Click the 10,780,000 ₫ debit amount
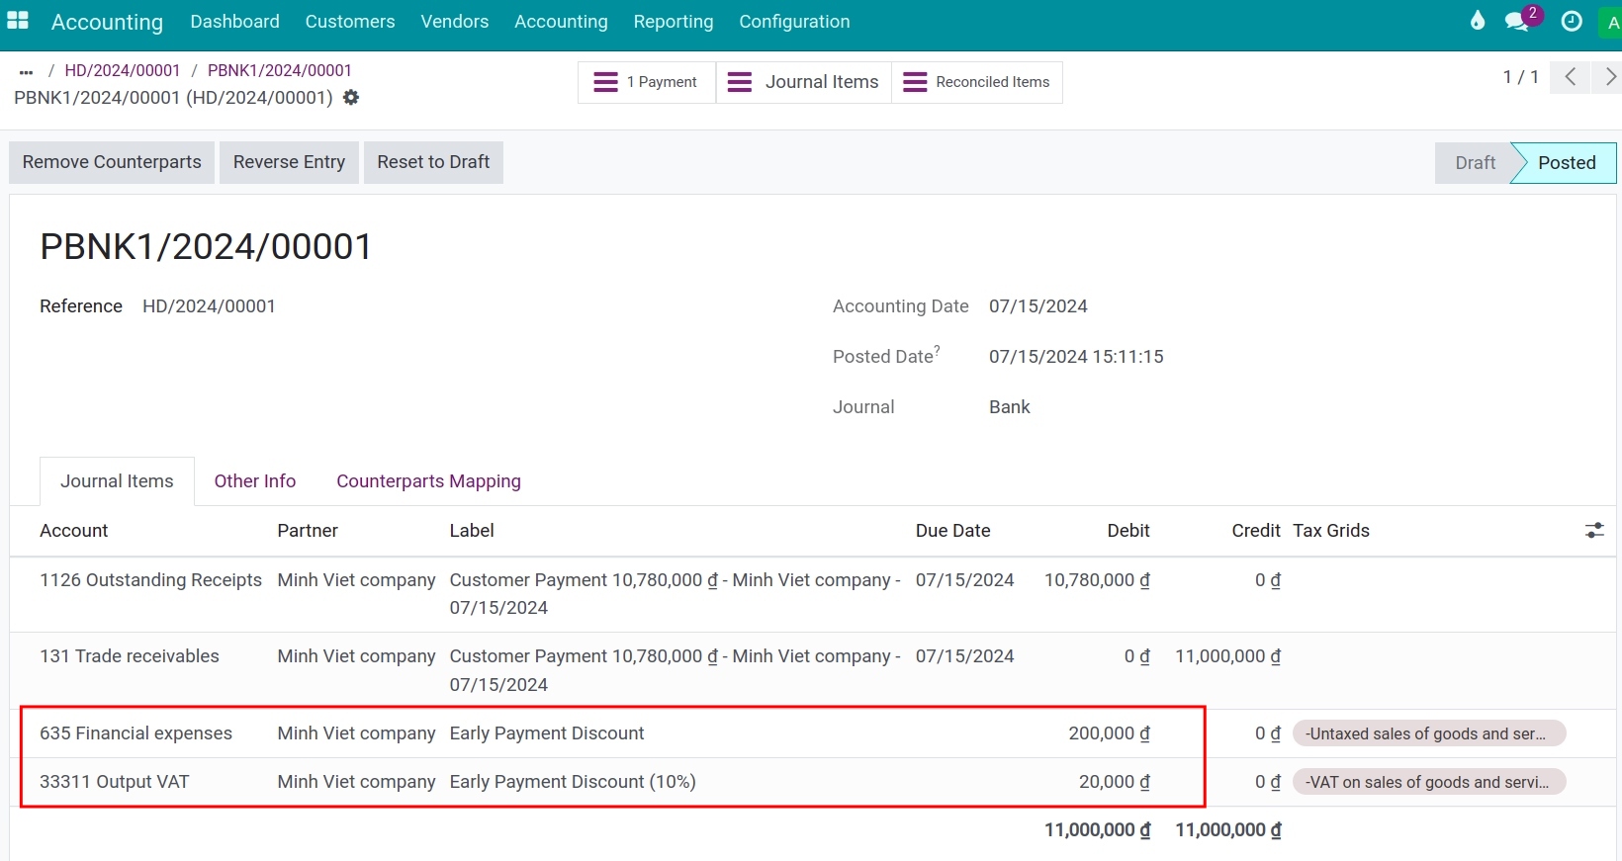The width and height of the screenshot is (1622, 861). [1097, 580]
